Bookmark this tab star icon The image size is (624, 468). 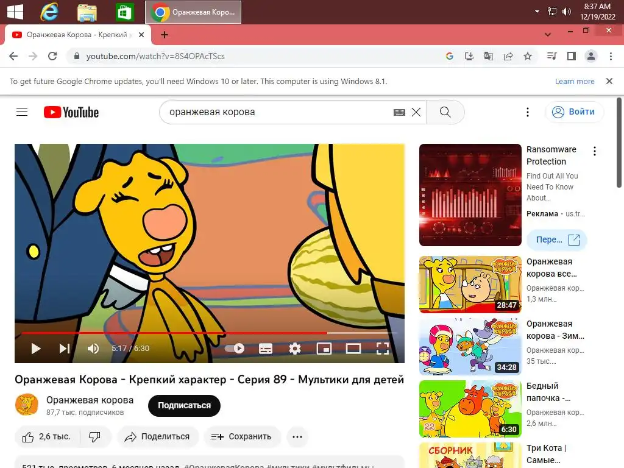tap(528, 56)
